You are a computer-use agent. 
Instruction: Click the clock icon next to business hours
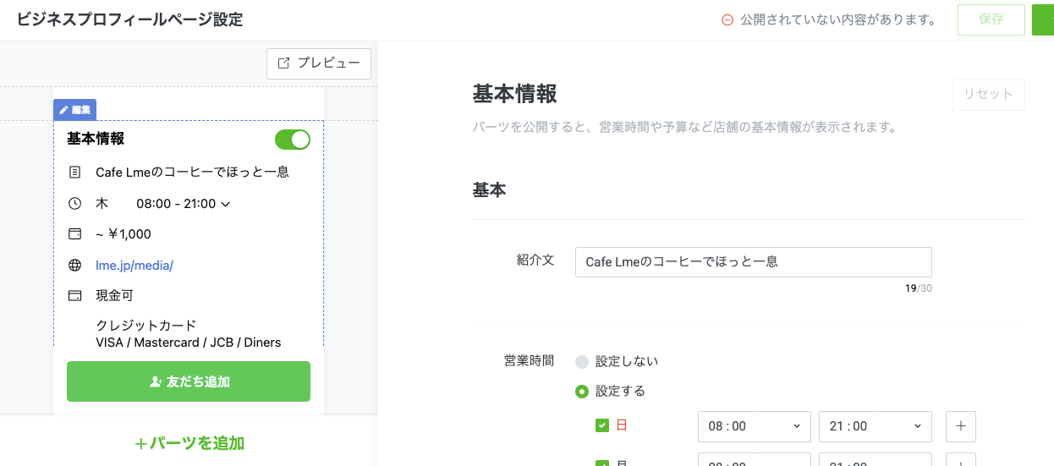coord(75,203)
